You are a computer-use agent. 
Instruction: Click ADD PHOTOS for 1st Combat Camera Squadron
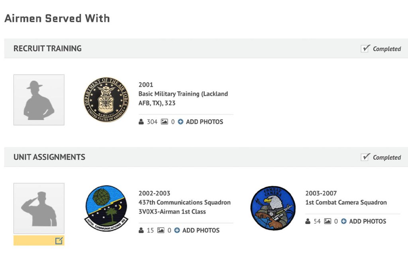point(367,221)
